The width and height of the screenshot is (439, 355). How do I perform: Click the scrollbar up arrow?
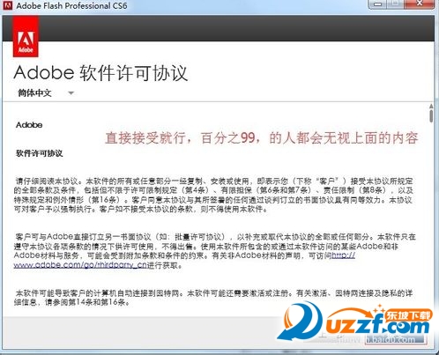[431, 106]
